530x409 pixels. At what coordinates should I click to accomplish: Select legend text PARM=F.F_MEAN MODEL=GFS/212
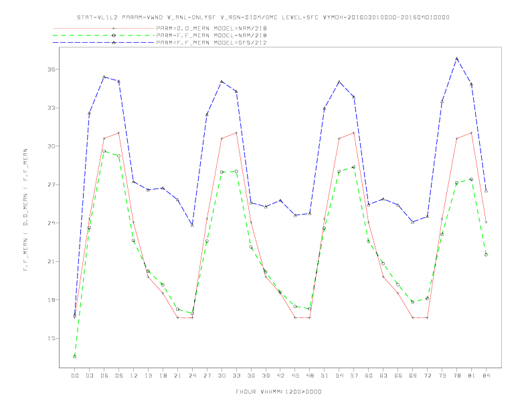coord(211,43)
